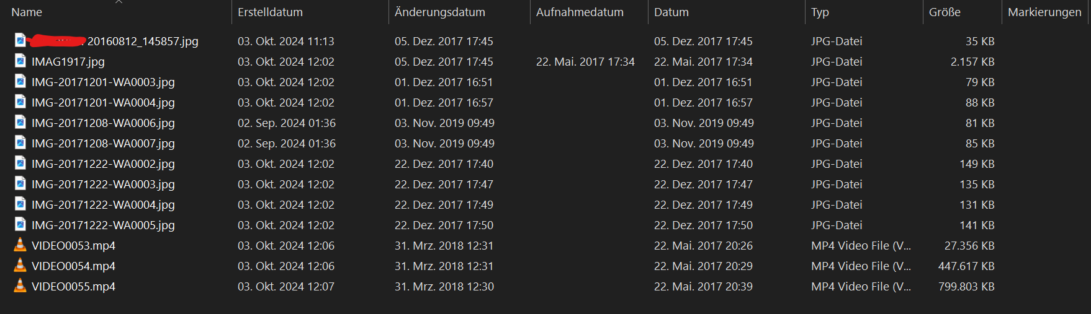Select the IMG-20171222-WA0002.jpg file name

tap(103, 164)
